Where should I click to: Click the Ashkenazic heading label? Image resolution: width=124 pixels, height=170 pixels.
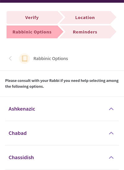click(22, 109)
